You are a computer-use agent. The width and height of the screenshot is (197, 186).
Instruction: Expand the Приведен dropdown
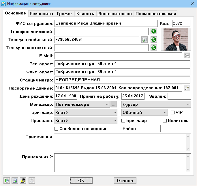[86, 120]
